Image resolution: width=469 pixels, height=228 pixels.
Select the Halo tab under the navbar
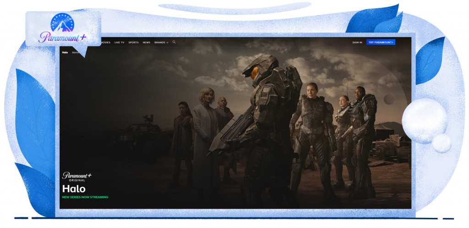click(65, 52)
